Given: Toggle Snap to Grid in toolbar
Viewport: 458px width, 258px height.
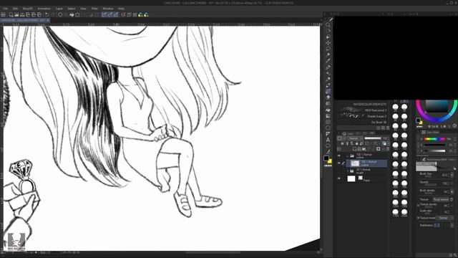Looking at the screenshot, I should pos(116,14).
